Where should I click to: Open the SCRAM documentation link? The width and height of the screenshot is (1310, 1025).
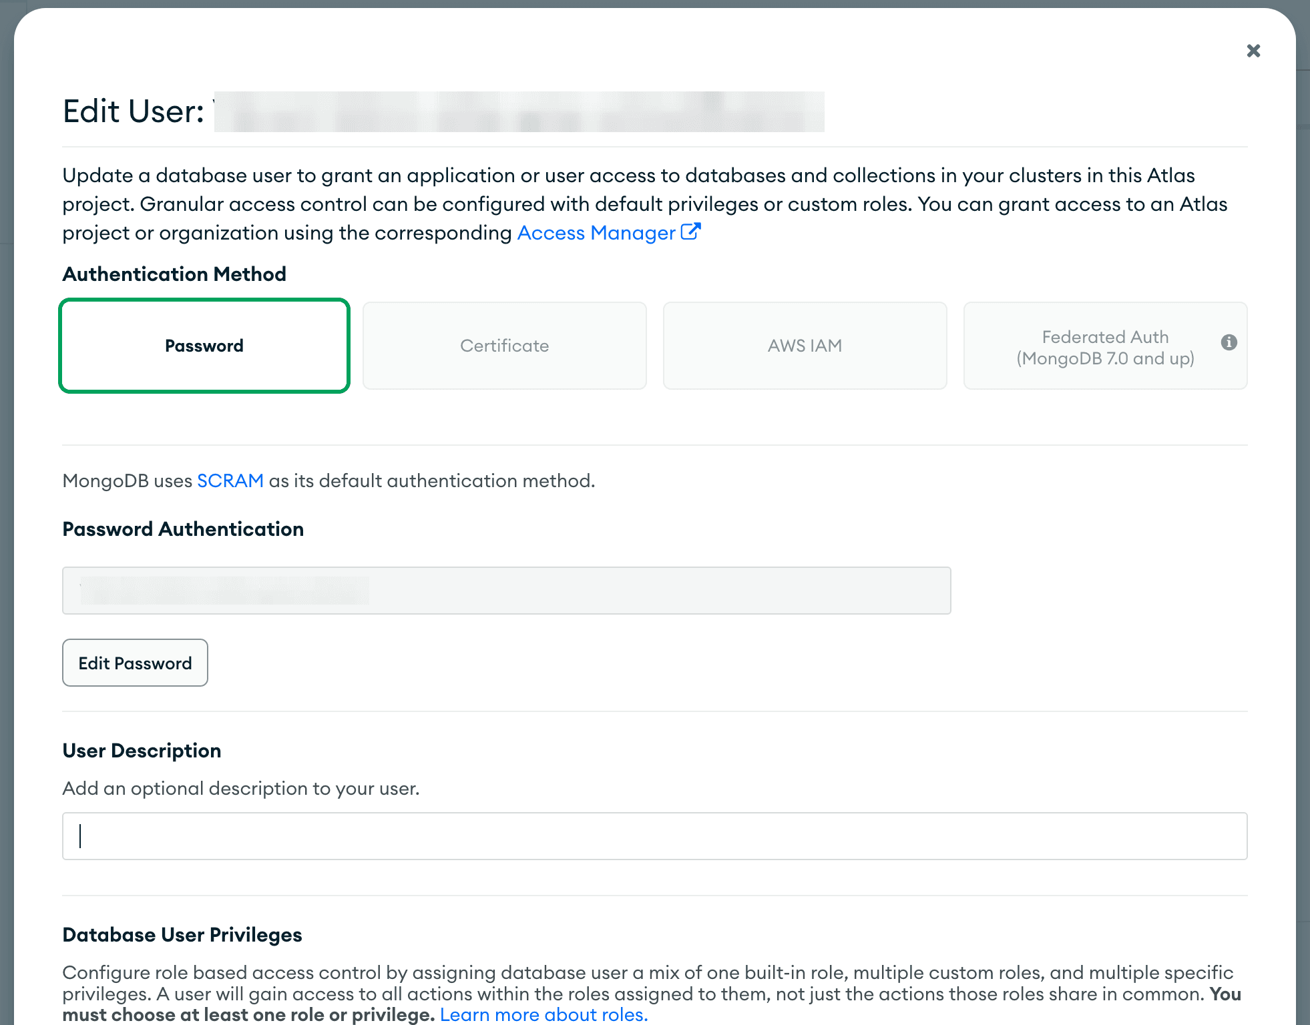click(x=230, y=480)
